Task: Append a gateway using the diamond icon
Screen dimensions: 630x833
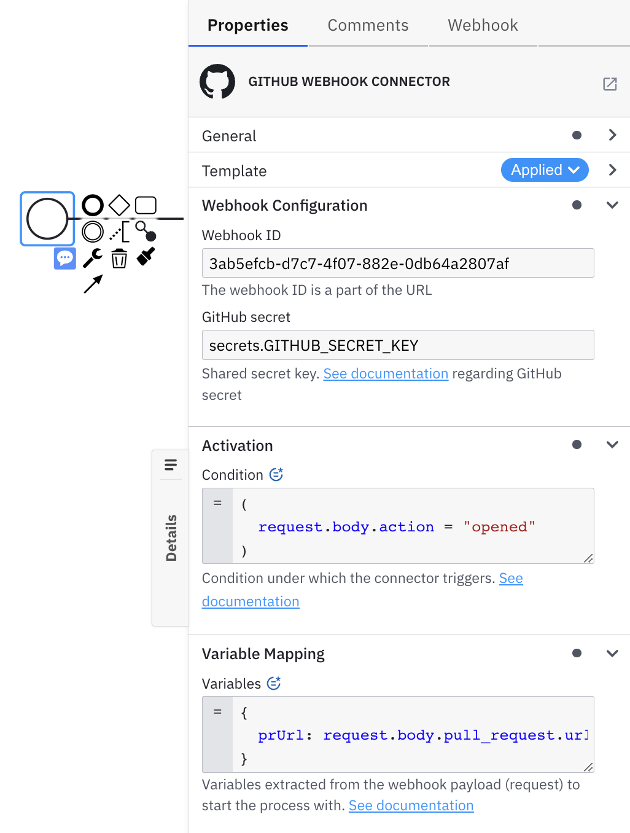Action: tap(119, 205)
